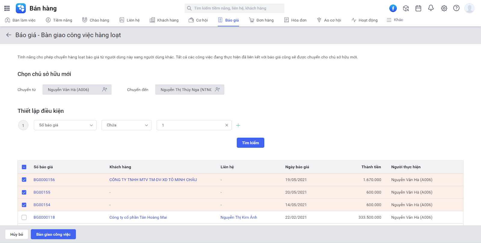The height and width of the screenshot is (243, 481).
Task: Switch to the Hóa đơn tab
Action: (295, 20)
